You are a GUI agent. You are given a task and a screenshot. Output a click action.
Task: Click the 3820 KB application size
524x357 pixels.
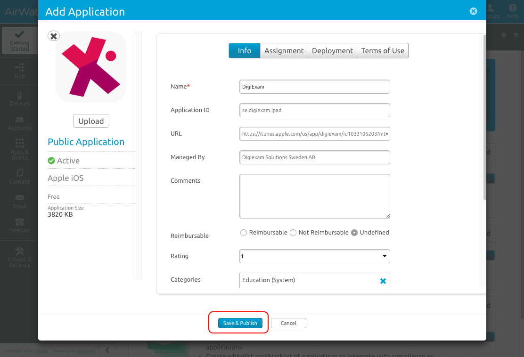coord(60,214)
